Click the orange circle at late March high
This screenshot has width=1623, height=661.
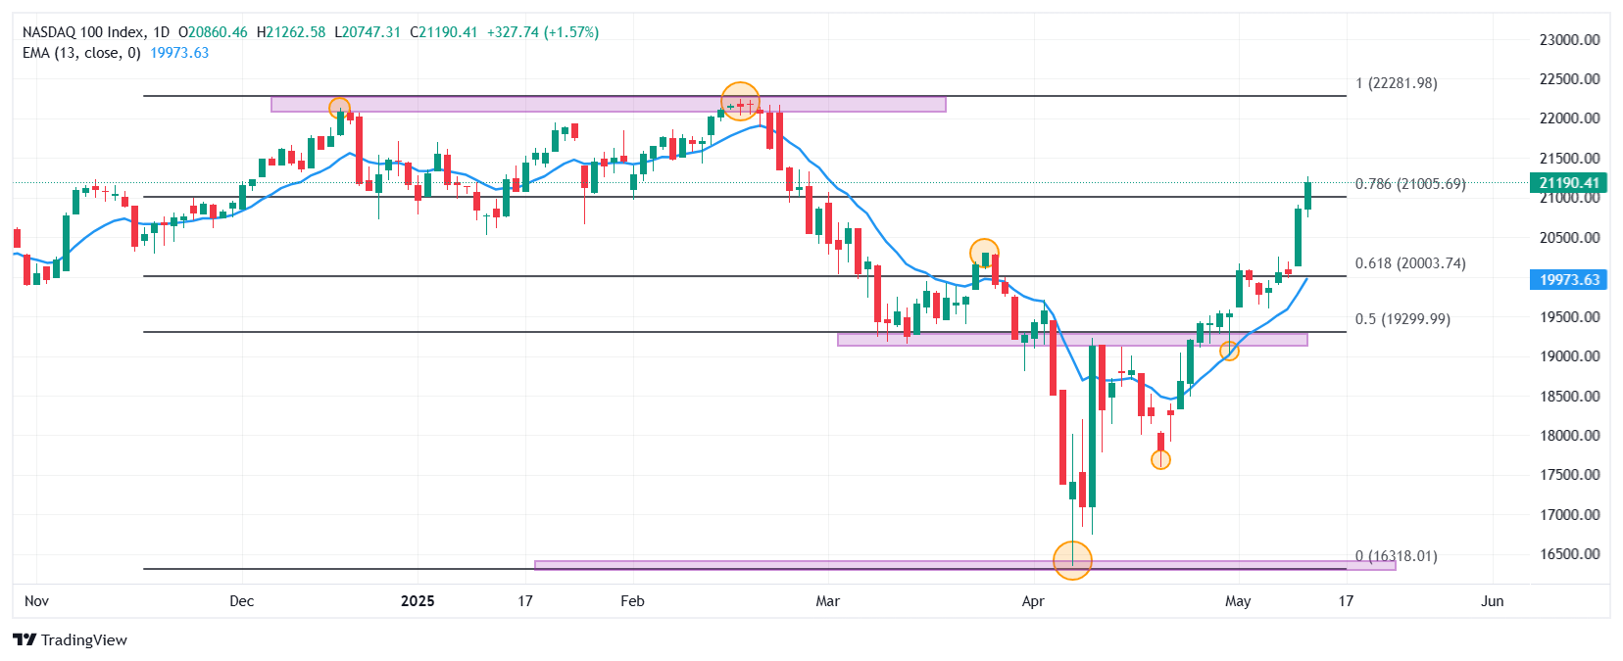[984, 254]
